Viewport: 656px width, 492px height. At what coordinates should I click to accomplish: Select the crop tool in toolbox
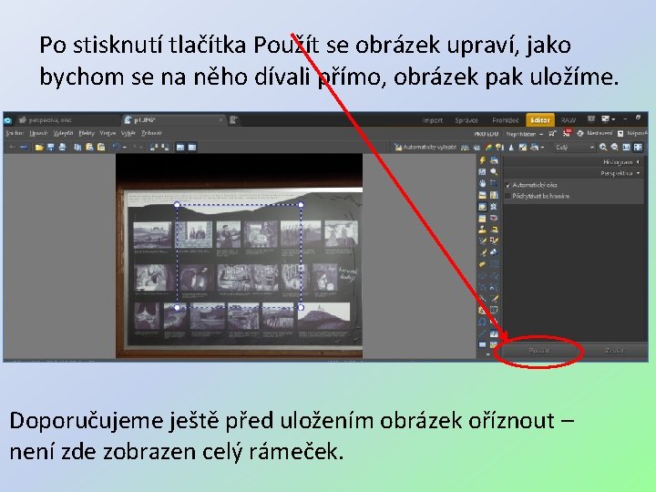tap(494, 183)
